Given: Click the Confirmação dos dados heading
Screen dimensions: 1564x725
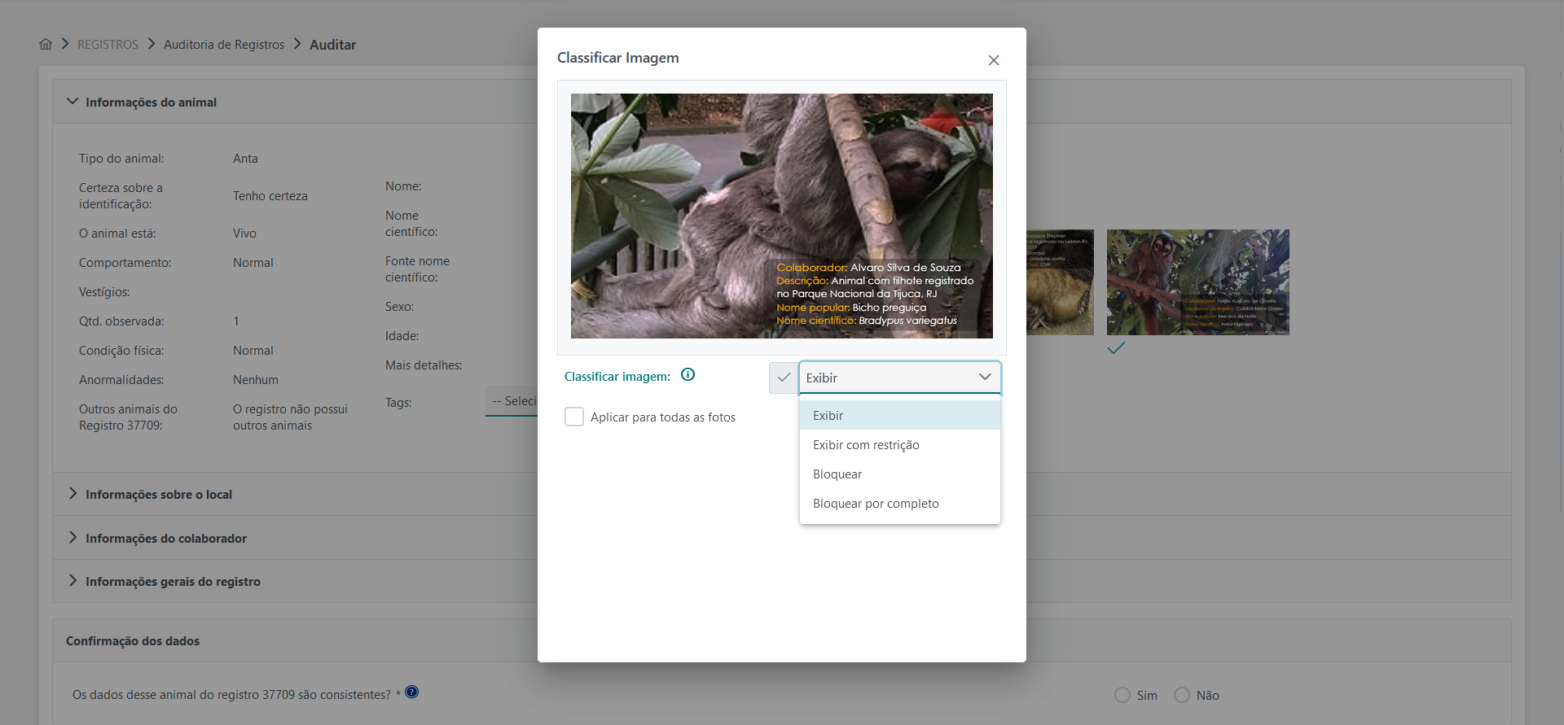Looking at the screenshot, I should tap(133, 641).
